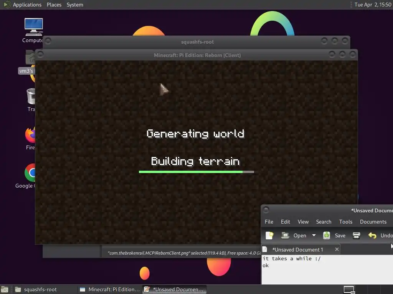Open the Places menu in the top panel
The height and width of the screenshot is (294, 393).
(x=54, y=5)
